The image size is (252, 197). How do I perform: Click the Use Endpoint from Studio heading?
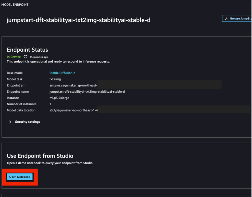tap(40, 156)
